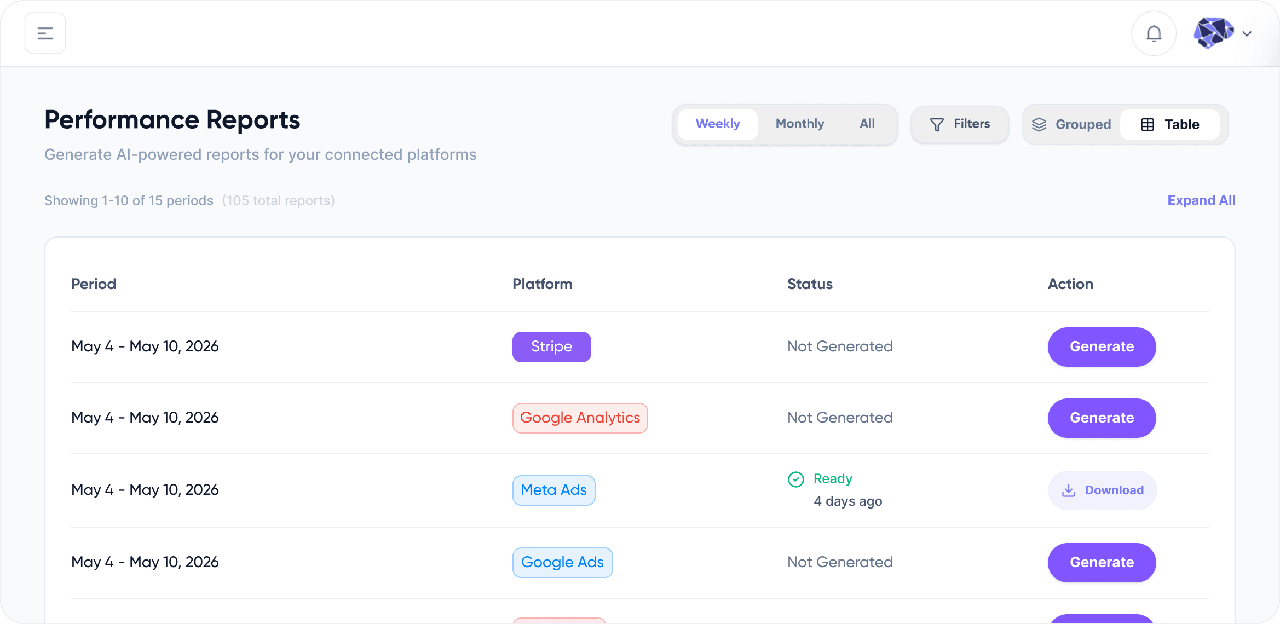The image size is (1280, 624).
Task: Click Not Generated status in Stripe row
Action: 840,346
